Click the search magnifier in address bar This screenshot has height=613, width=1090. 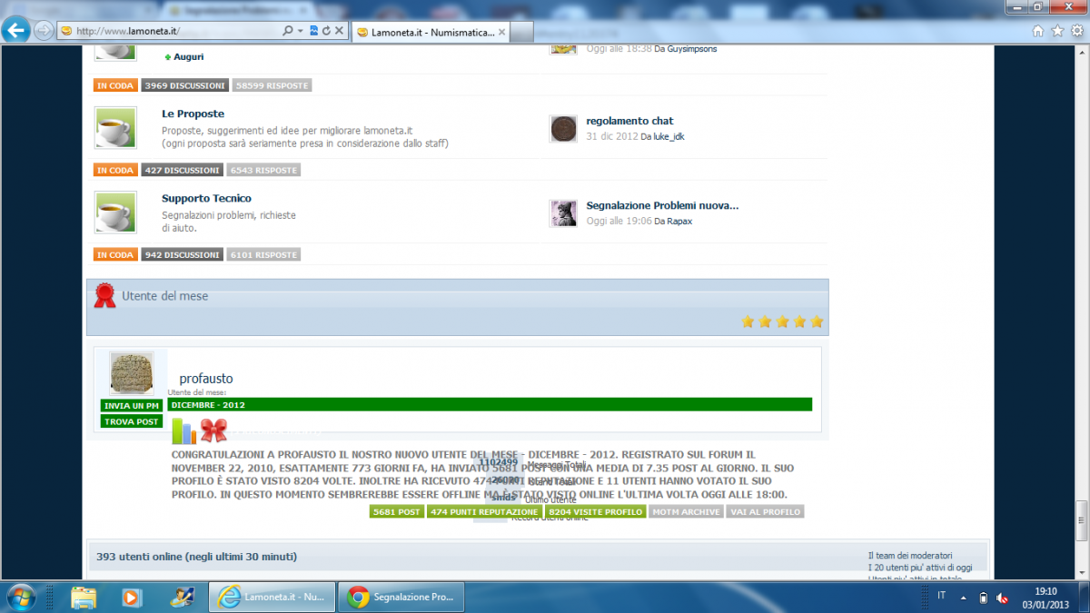pyautogui.click(x=286, y=30)
